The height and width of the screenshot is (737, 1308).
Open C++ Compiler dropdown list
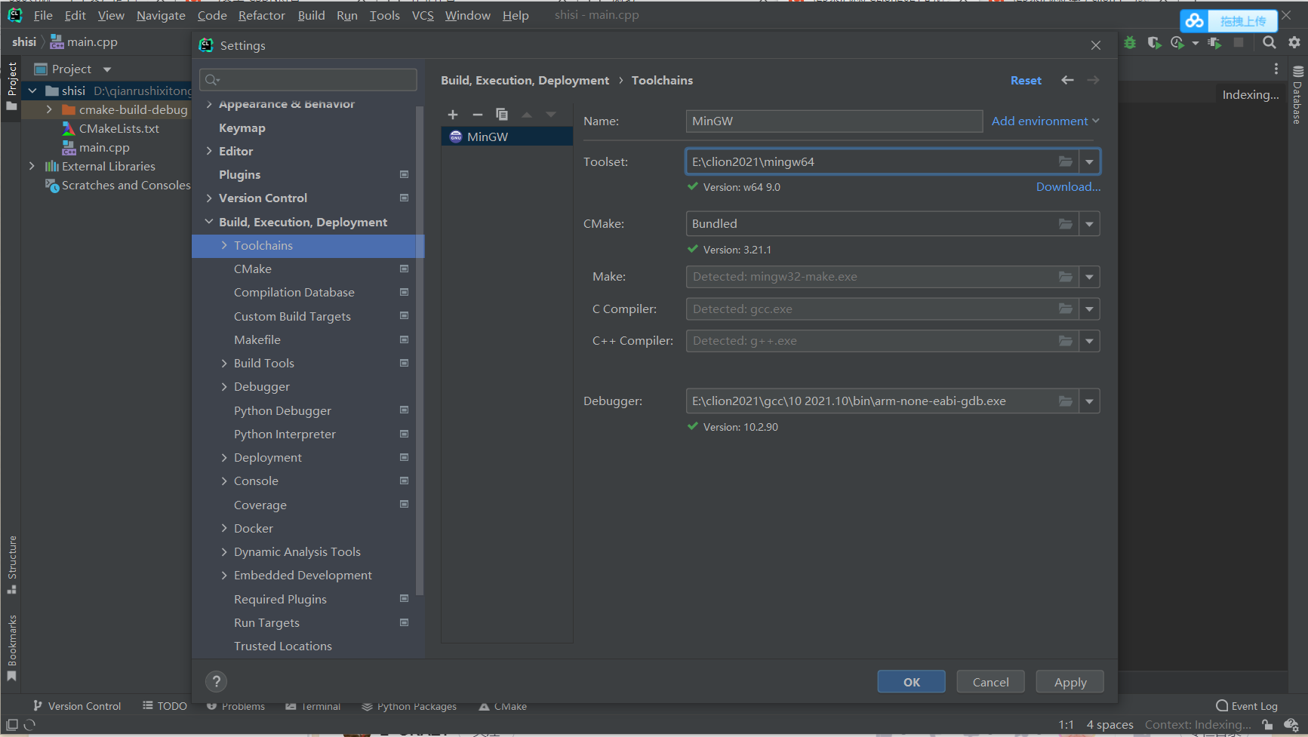point(1089,341)
